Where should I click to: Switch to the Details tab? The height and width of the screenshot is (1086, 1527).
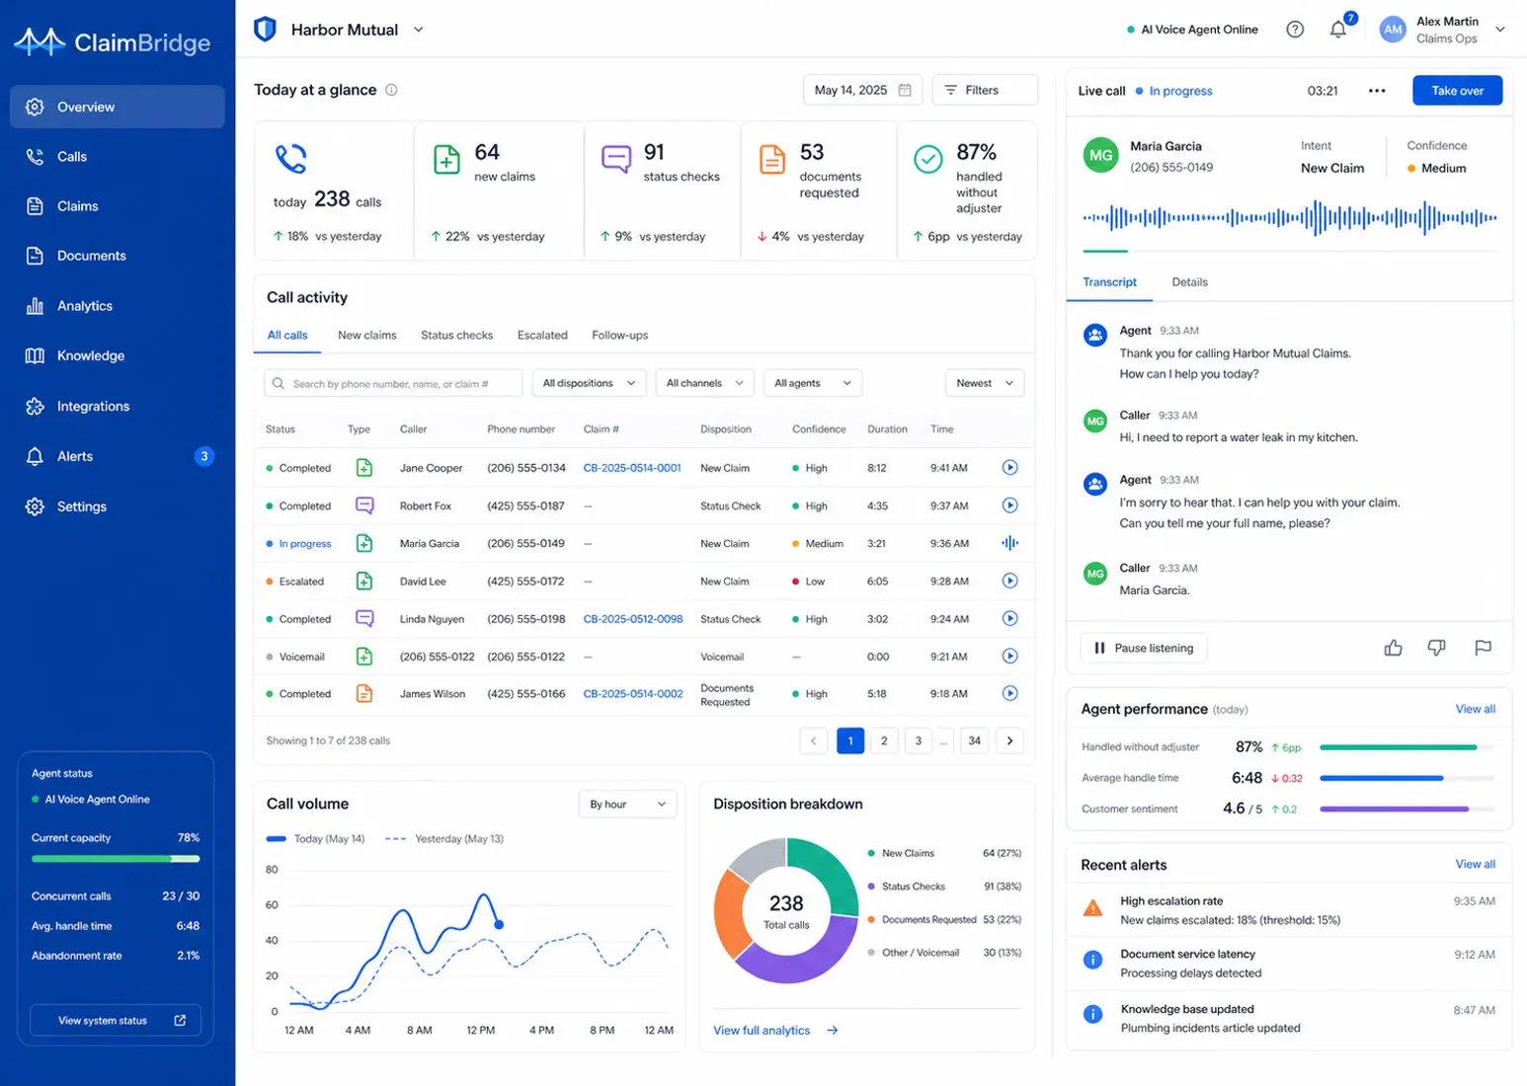coord(1189,282)
